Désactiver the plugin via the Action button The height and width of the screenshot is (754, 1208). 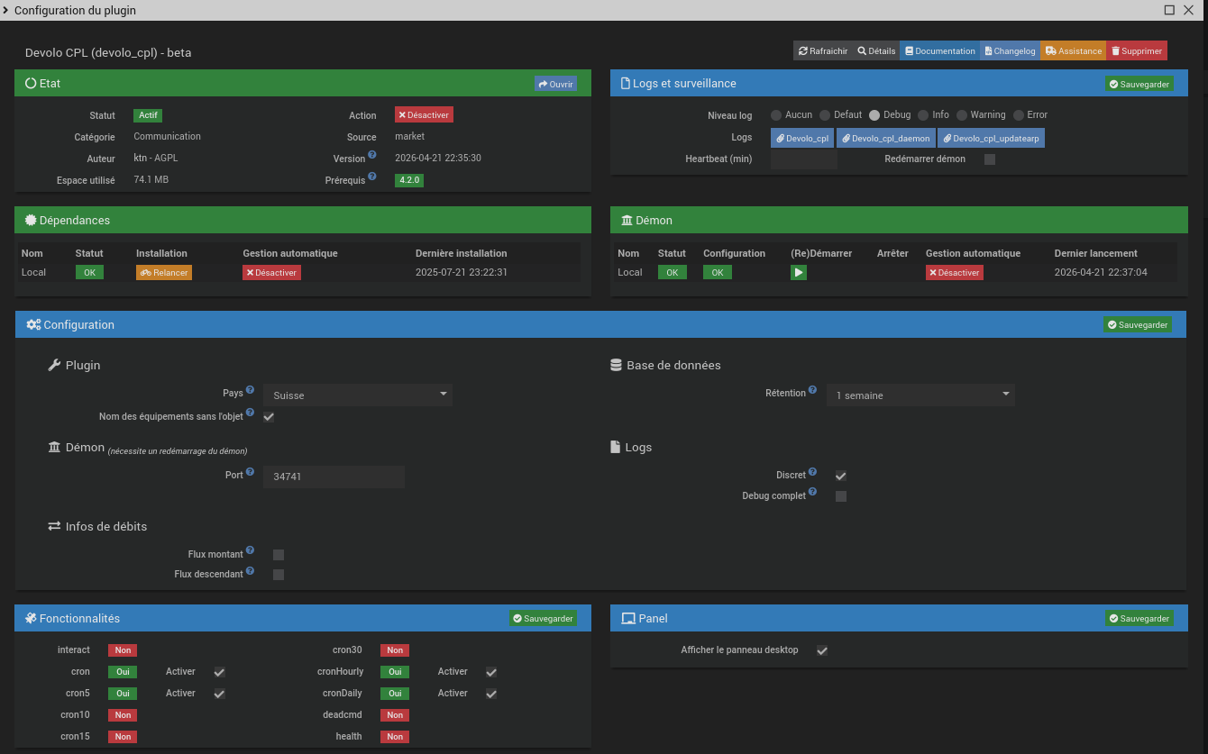coord(423,114)
